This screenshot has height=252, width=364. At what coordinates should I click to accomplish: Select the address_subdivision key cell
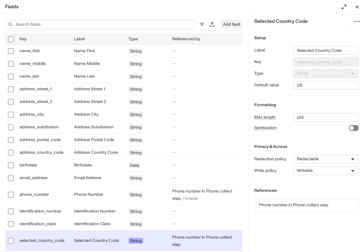[x=39, y=127]
